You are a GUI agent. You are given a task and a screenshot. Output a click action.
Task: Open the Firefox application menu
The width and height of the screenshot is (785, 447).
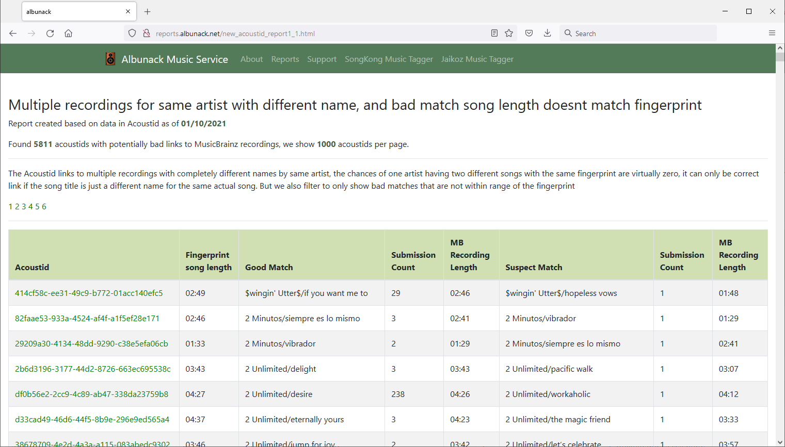coord(772,33)
